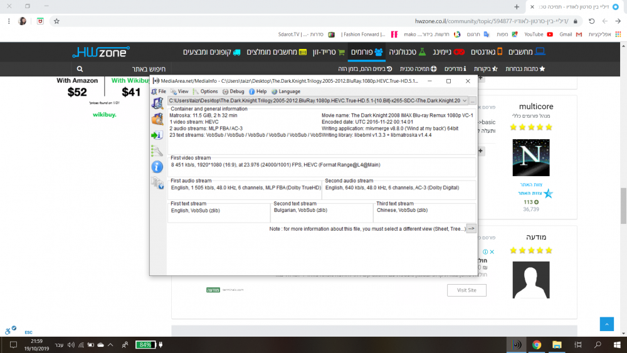This screenshot has height=353, width=627.
Task: Click ביקורות in HWzone sub-navigation
Action: click(485, 69)
